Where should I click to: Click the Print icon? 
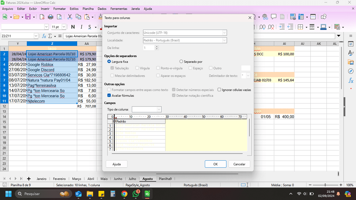[x=51, y=17]
